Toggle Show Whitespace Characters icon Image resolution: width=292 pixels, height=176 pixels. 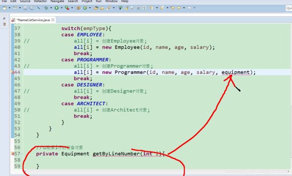pyautogui.click(x=144, y=8)
